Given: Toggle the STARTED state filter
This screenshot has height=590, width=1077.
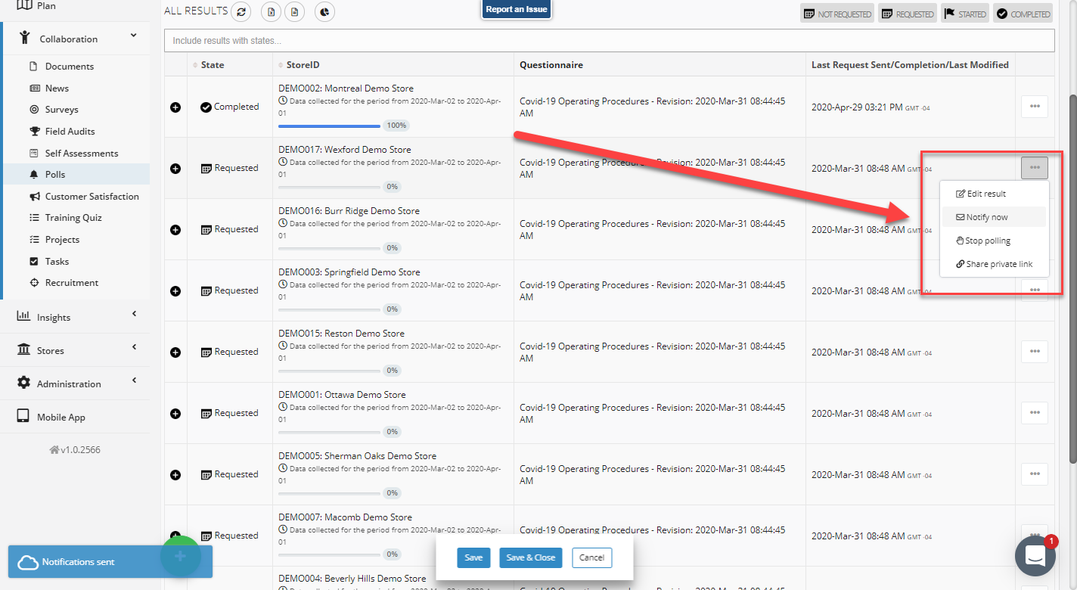Looking at the screenshot, I should (x=965, y=14).
